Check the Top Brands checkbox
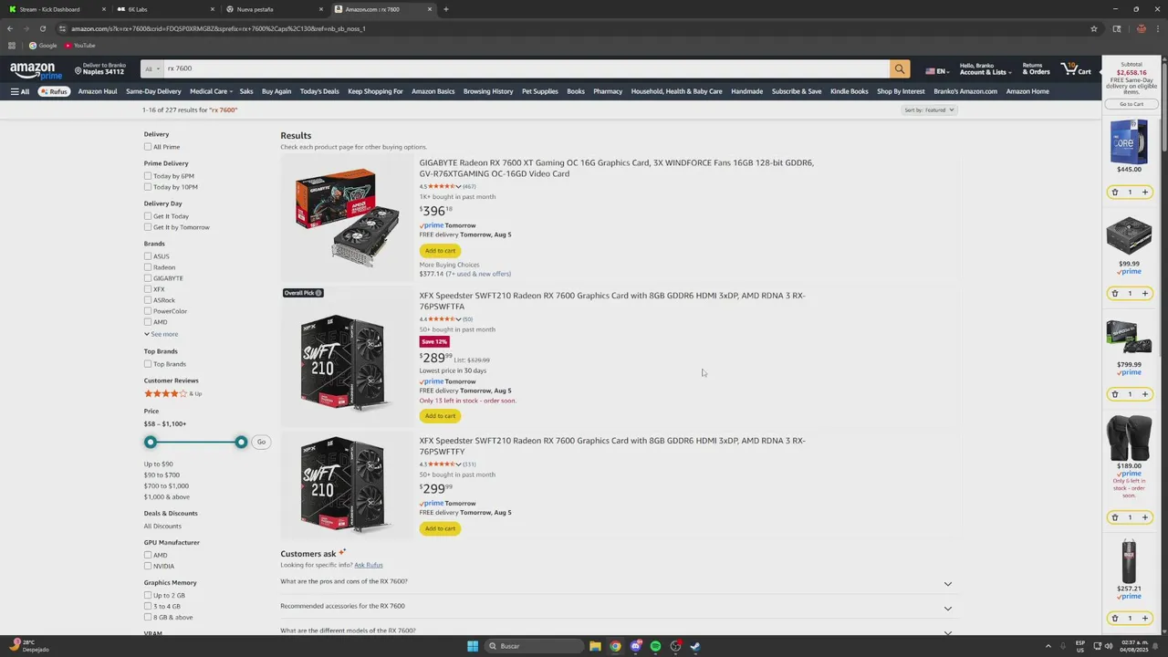 pyautogui.click(x=148, y=364)
